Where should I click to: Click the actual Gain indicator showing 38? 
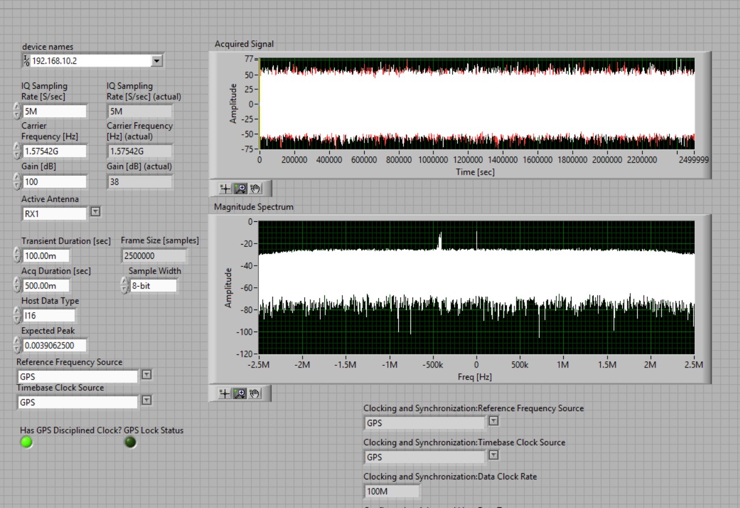[x=140, y=181]
